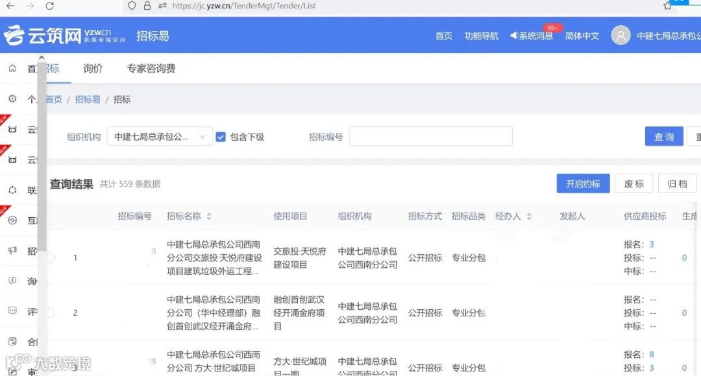
Task: Click the 废标 button
Action: [x=634, y=183]
